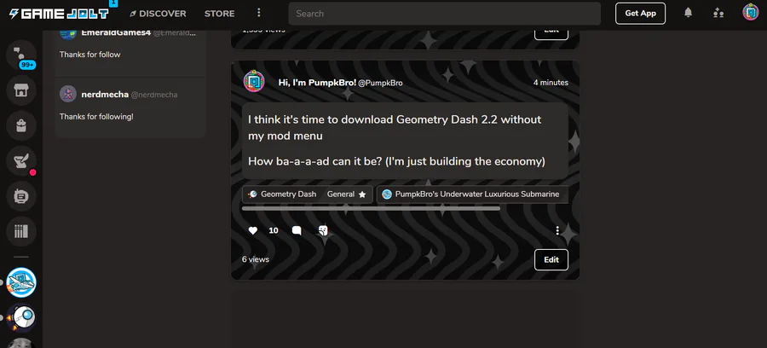Open the 'Thanks for following!' message text
This screenshot has height=348, width=767.
click(x=96, y=117)
